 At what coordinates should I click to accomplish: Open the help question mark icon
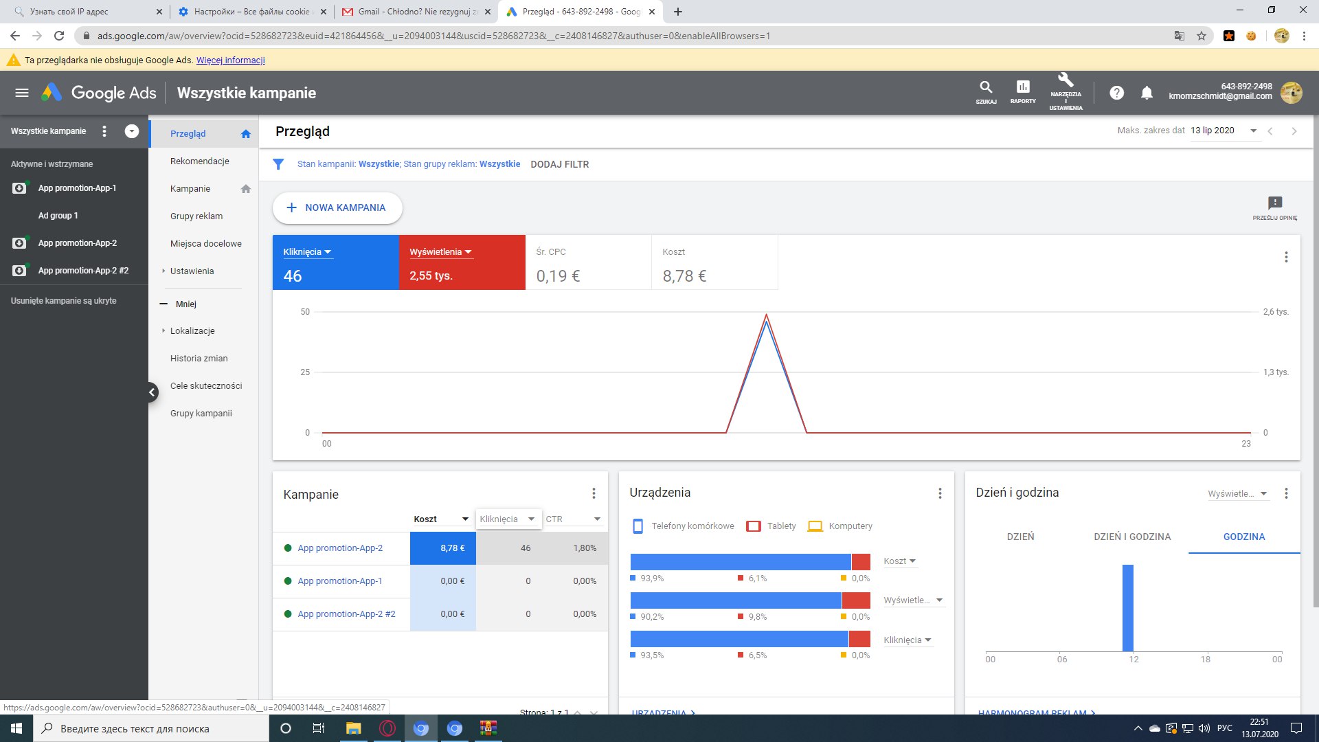pos(1117,93)
